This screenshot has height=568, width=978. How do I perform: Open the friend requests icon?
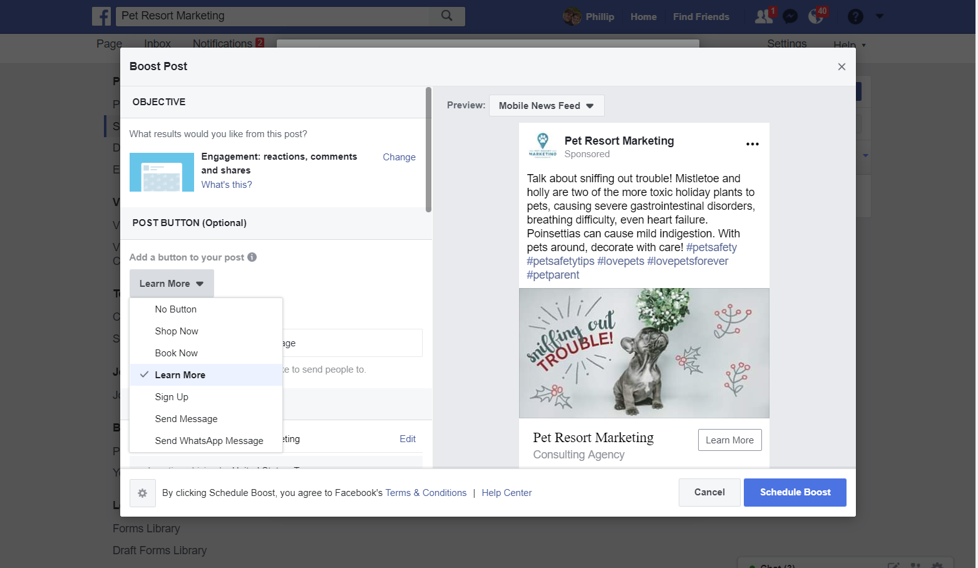[x=764, y=16]
